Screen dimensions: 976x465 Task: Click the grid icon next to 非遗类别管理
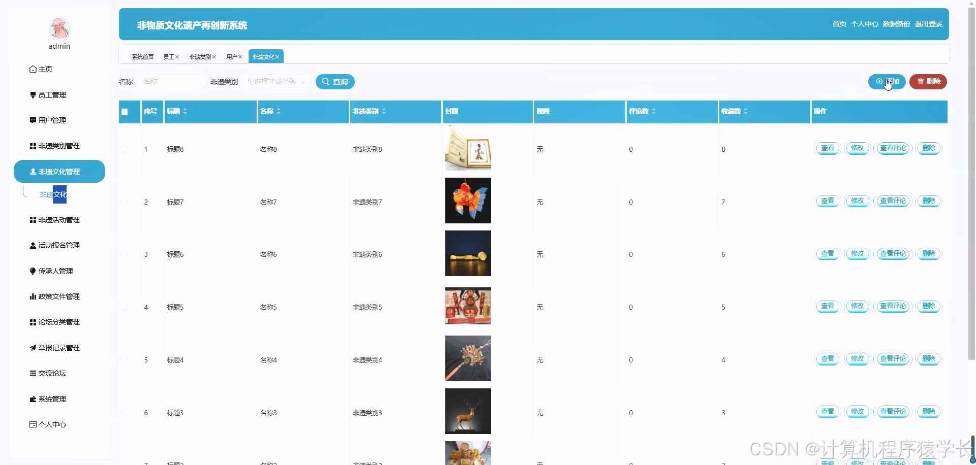(33, 146)
